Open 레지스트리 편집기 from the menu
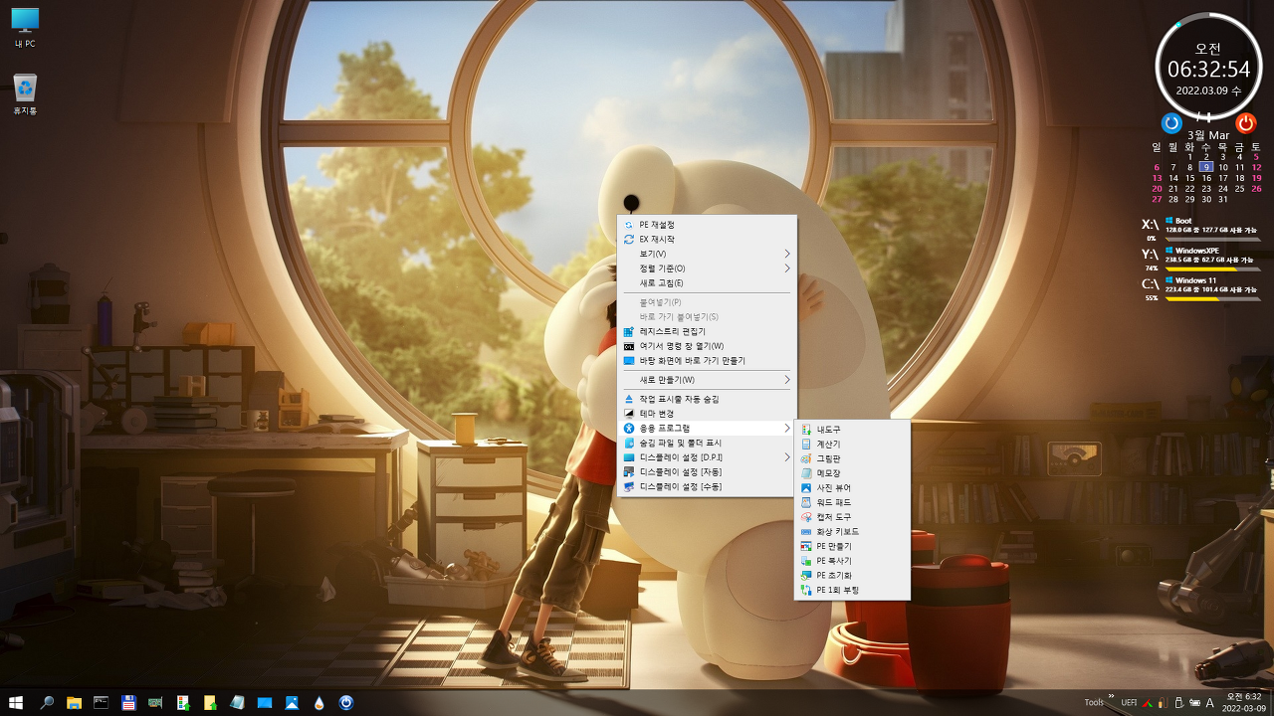Viewport: 1274px width, 716px height. 707,331
